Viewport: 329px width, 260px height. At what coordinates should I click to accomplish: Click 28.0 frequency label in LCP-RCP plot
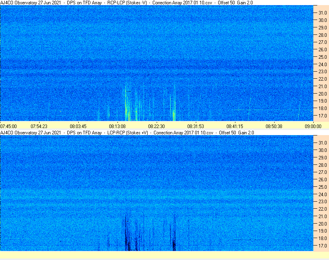[x=323, y=165]
